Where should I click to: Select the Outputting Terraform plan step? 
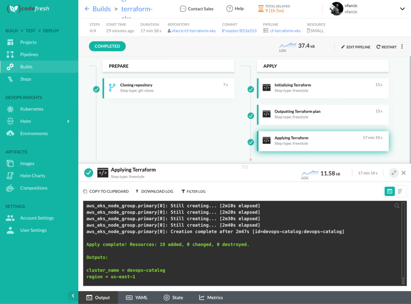pyautogui.click(x=323, y=114)
